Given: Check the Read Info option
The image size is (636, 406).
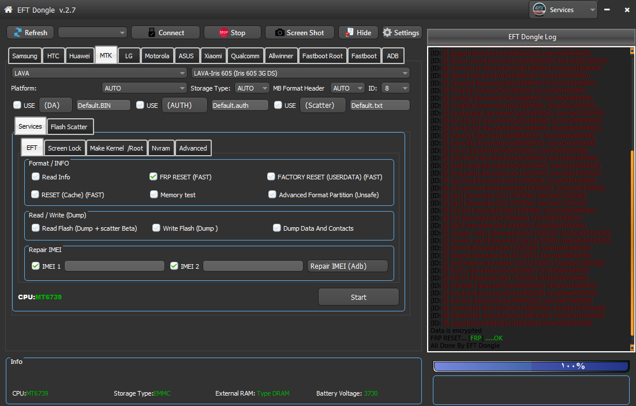Looking at the screenshot, I should click(36, 176).
